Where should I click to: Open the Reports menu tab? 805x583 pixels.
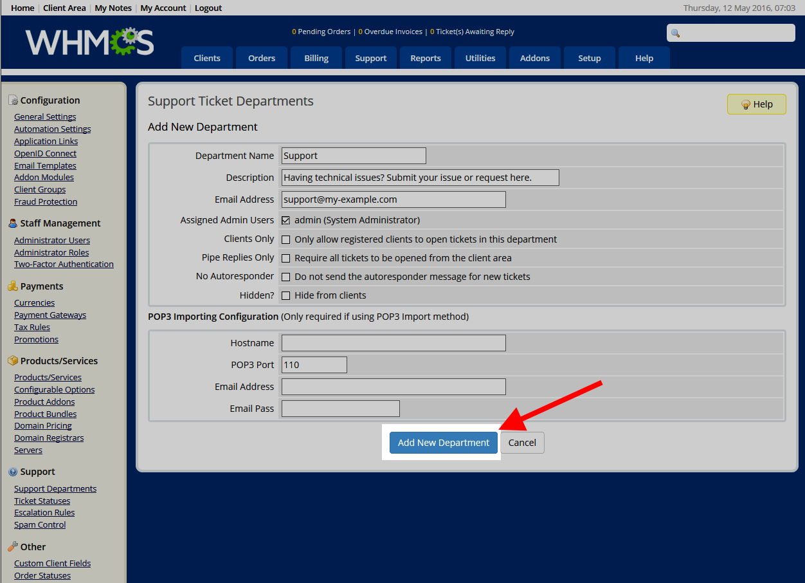click(x=426, y=58)
